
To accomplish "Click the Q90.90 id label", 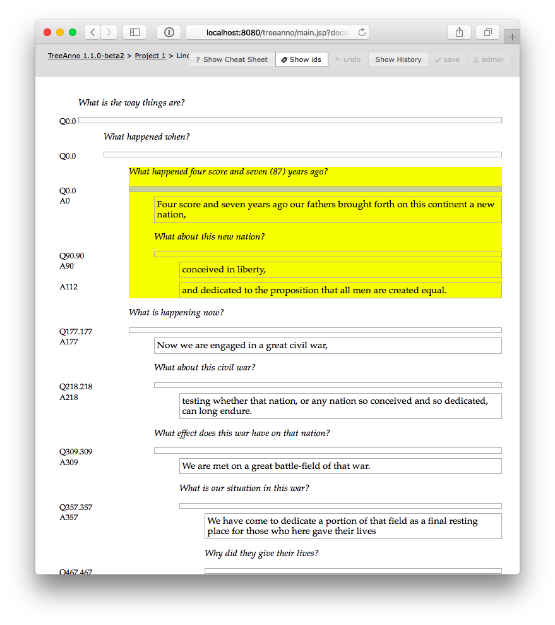I will 72,256.
